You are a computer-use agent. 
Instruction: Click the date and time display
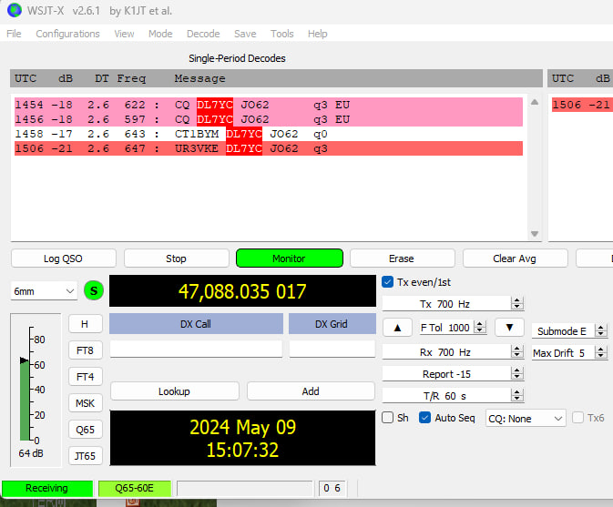(x=242, y=438)
